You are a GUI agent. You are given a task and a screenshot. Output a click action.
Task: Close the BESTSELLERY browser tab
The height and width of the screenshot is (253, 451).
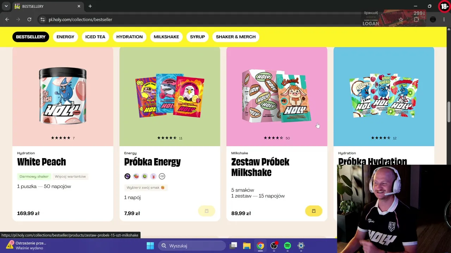point(79,6)
